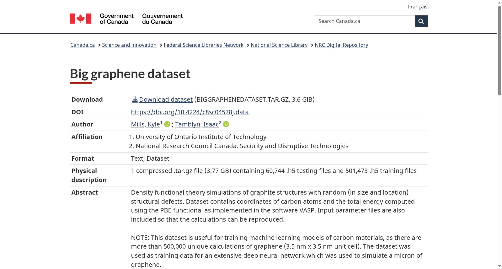The image size is (502, 269).
Task: Open the Canada.ca breadcrumb
Action: click(83, 45)
